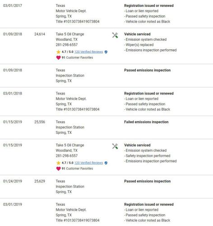Click the heart favorites icon in the 01/09/2018 entry
Image resolution: width=213 pixels, height=226 pixels.
pyautogui.click(x=58, y=57)
